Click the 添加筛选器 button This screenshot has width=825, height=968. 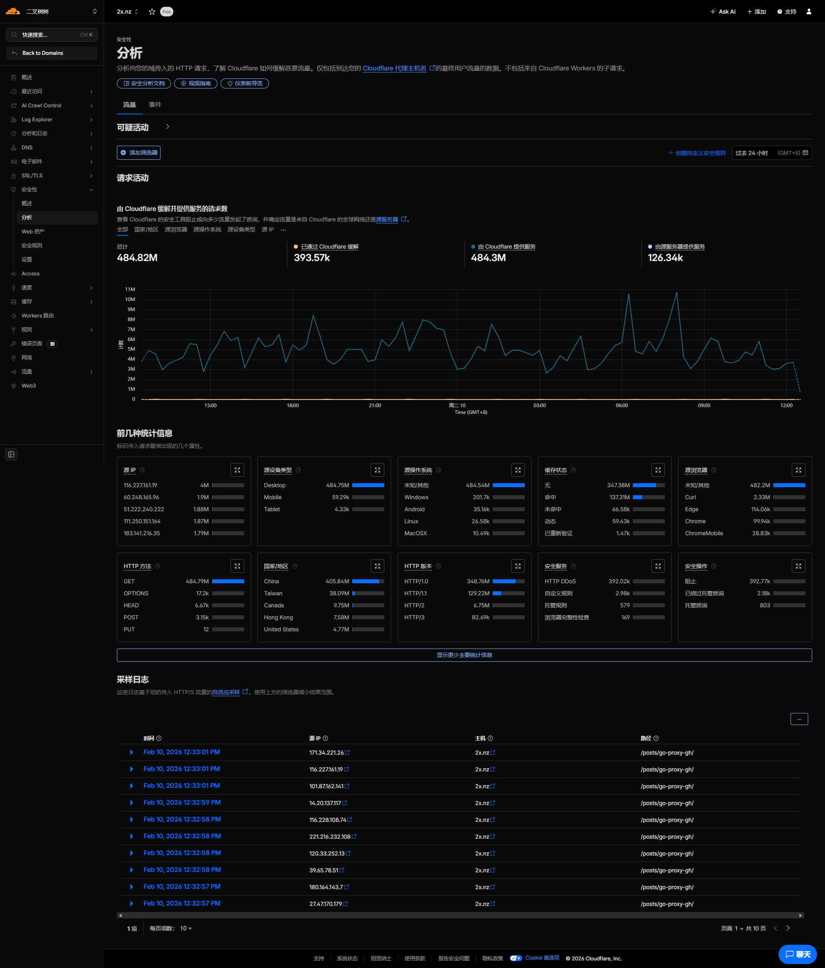click(139, 153)
